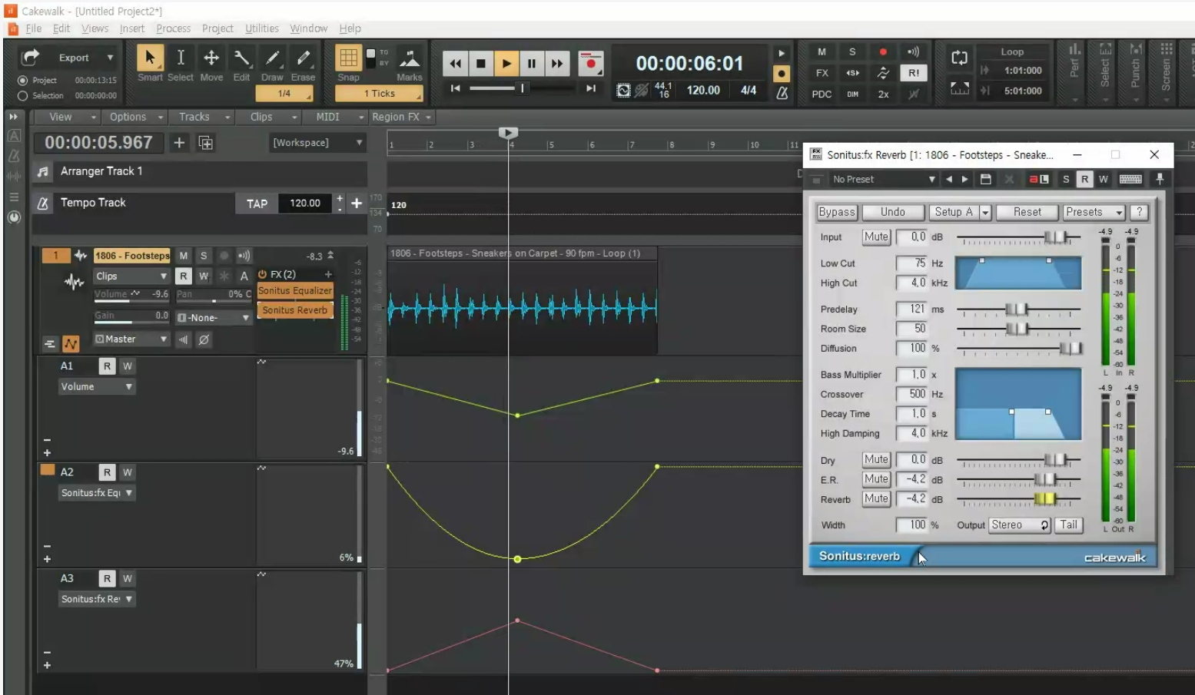
Task: Toggle the metronome icon in transport
Action: (x=782, y=92)
